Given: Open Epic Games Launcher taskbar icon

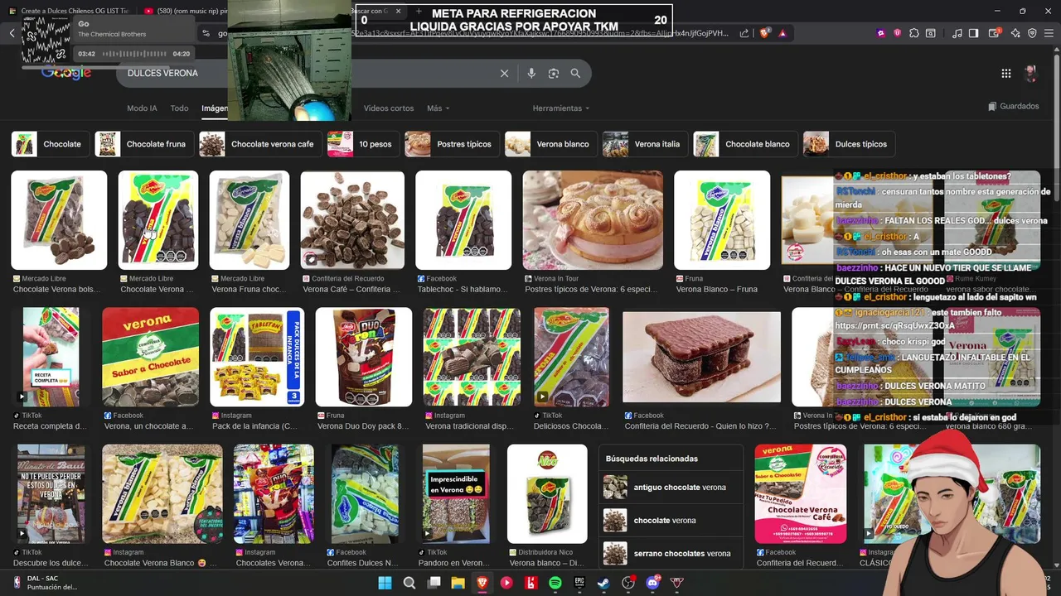Looking at the screenshot, I should pos(579,583).
